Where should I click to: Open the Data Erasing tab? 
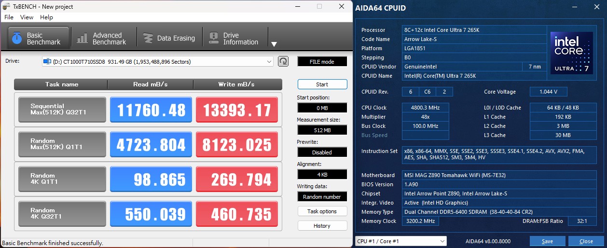tap(169, 38)
